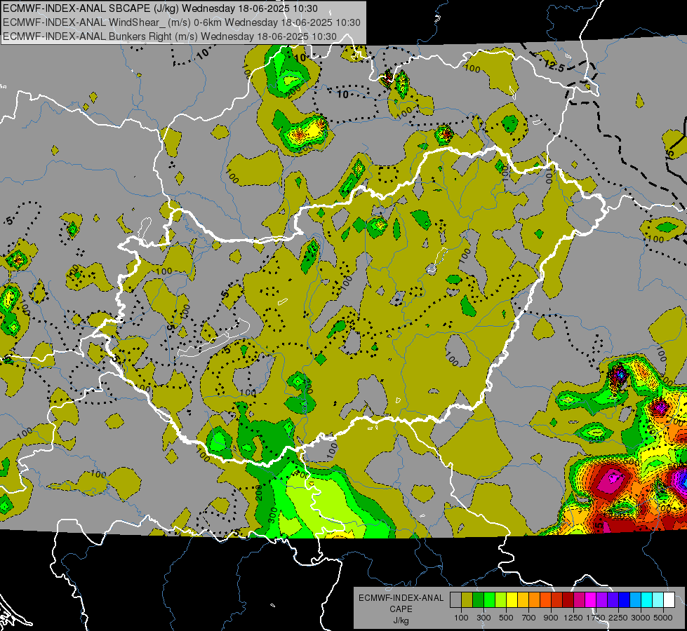Click the legend CAPE label
This screenshot has height=631, width=687.
(x=401, y=609)
